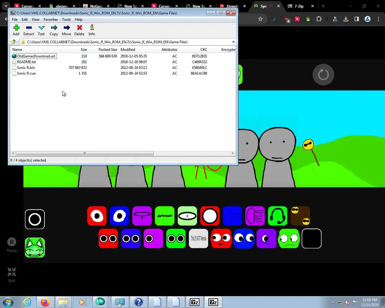This screenshot has height=308, width=385.
Task: Open Internet Explorer from taskbar
Action: pyautogui.click(x=27, y=302)
